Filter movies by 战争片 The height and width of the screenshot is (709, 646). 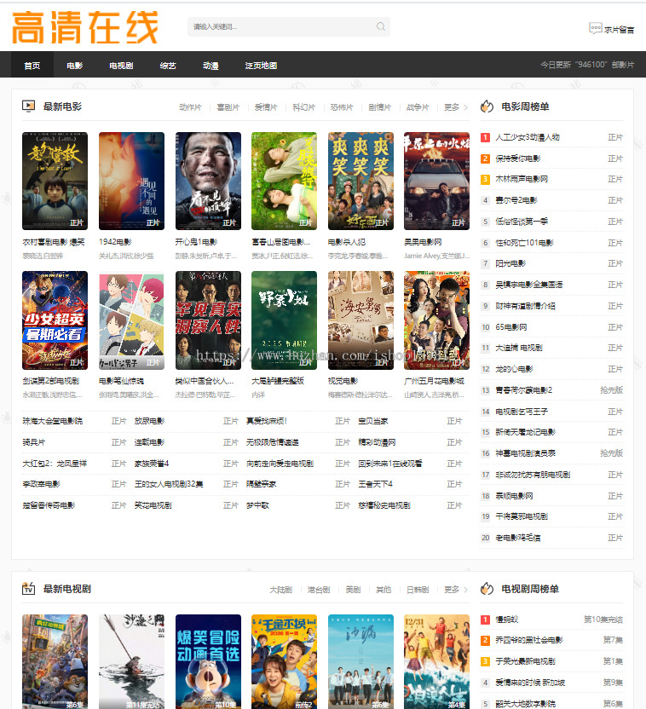coord(418,107)
